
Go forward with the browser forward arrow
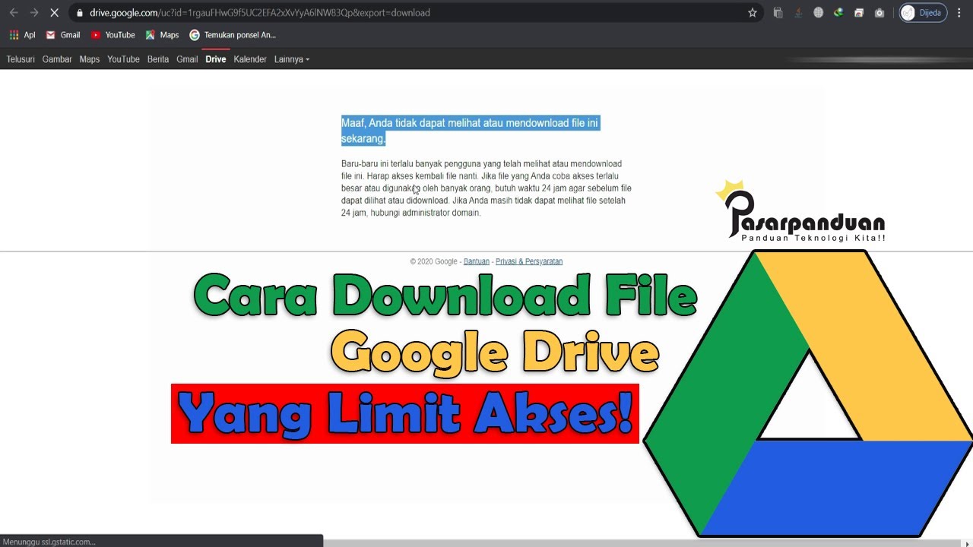click(34, 12)
